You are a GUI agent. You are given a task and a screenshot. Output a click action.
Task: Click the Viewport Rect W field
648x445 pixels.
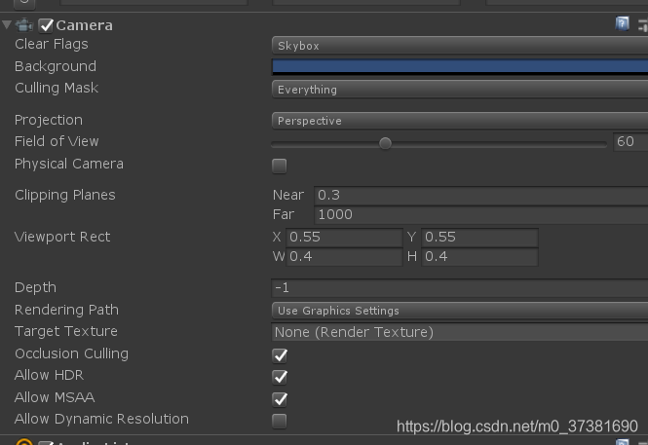[x=344, y=257]
